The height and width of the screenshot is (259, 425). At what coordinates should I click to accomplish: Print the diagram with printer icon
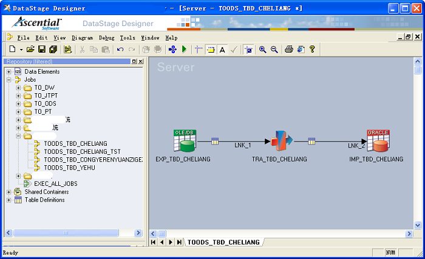pyautogui.click(x=289, y=49)
